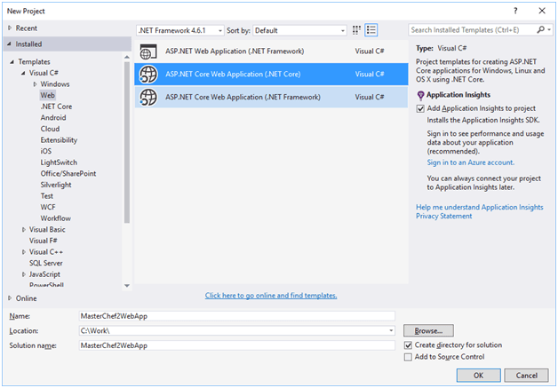The height and width of the screenshot is (388, 558).
Task: Click ASP.NET Core (.NET Framework) globe icon
Action: click(148, 97)
